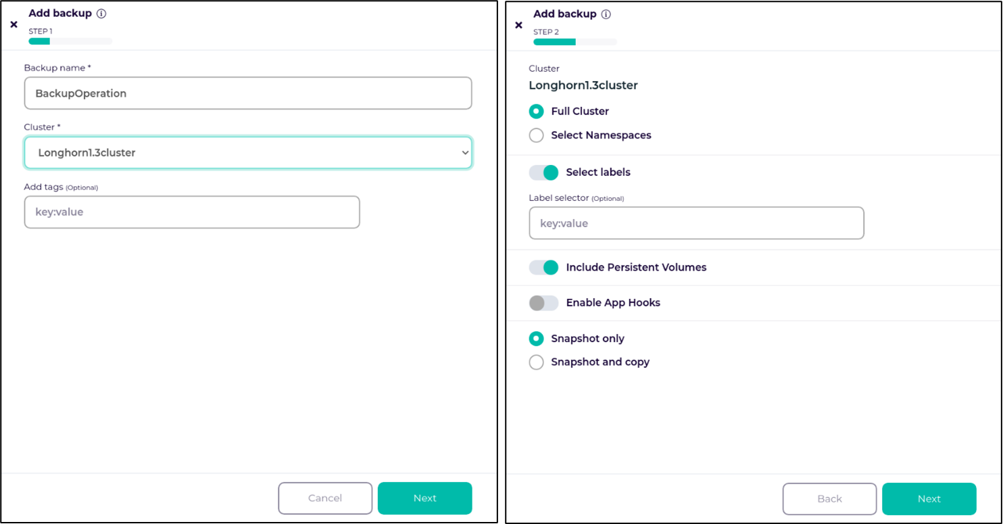Go Back from the Step 2 dialog
Image resolution: width=1003 pixels, height=524 pixels.
coord(829,499)
